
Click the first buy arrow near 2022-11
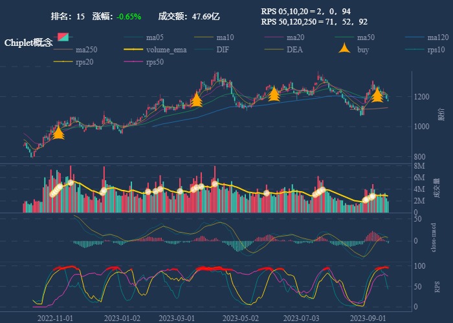(58, 133)
